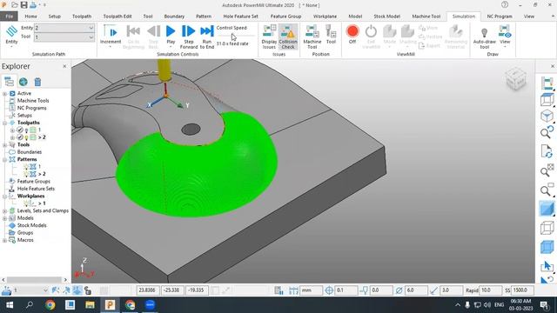Toggle lightbulb visibility of toolpath 1

(26, 130)
